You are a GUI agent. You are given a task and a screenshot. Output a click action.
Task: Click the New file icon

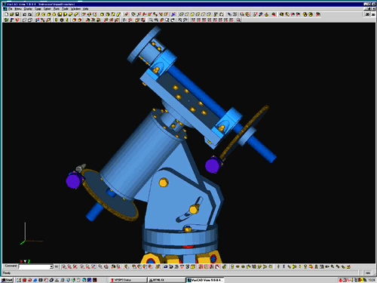7,14
